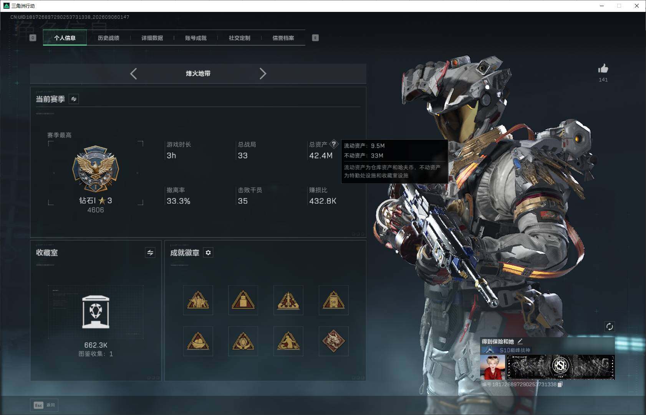The image size is (646, 415).
Task: Click the 赚损比 432.8K stat
Action: [x=323, y=196]
